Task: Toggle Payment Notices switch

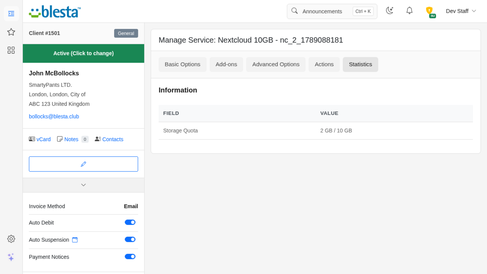Action: click(x=130, y=256)
